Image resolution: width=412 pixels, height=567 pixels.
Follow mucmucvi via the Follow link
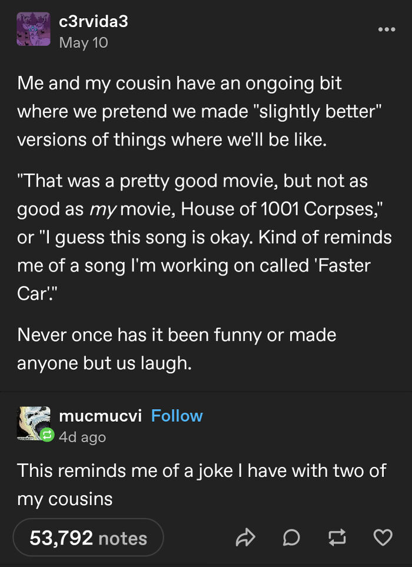tap(177, 416)
